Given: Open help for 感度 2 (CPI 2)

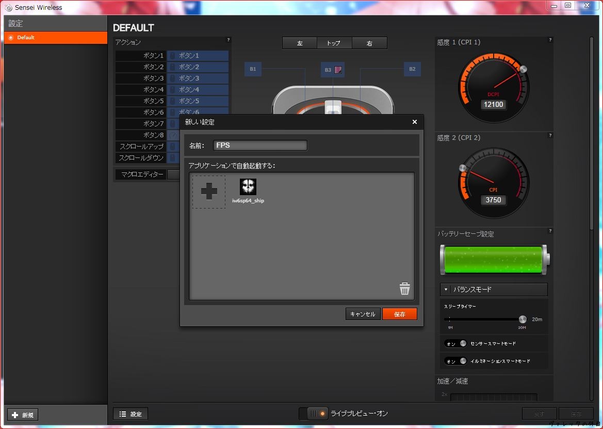Looking at the screenshot, I should point(550,135).
